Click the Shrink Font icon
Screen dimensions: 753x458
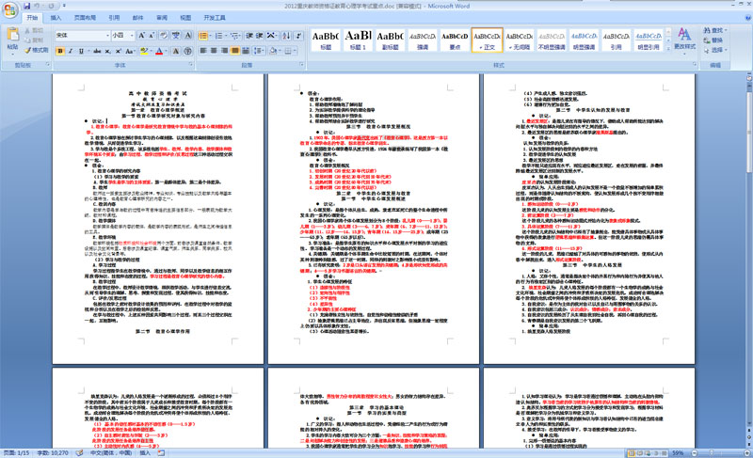click(x=152, y=36)
